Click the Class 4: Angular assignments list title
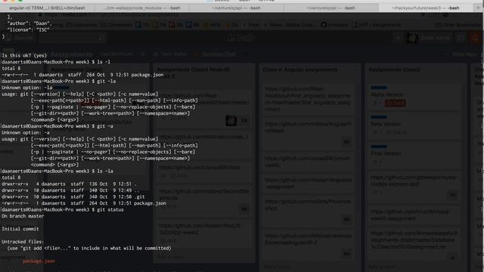 [x=299, y=70]
